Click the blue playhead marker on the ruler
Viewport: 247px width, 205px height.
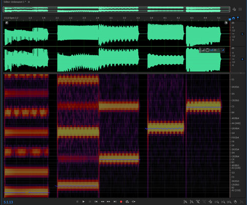(230, 19)
